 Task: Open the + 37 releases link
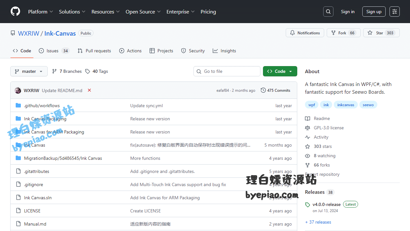(x=318, y=222)
